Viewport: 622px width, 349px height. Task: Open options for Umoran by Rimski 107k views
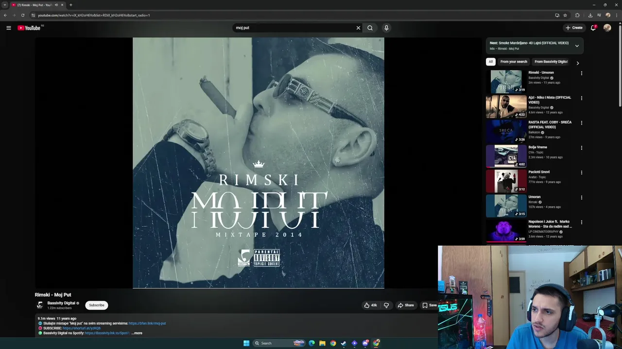click(x=581, y=197)
